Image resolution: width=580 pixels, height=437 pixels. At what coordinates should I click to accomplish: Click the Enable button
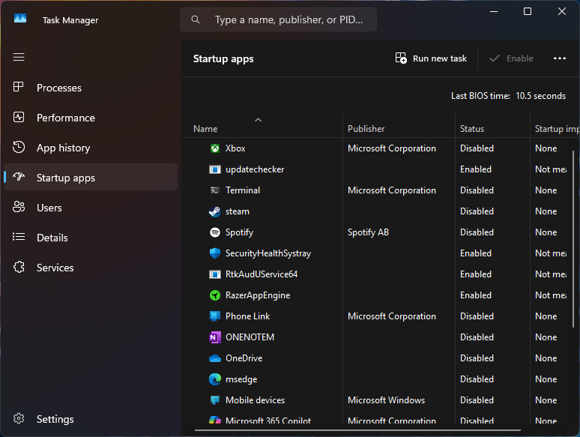tap(511, 58)
